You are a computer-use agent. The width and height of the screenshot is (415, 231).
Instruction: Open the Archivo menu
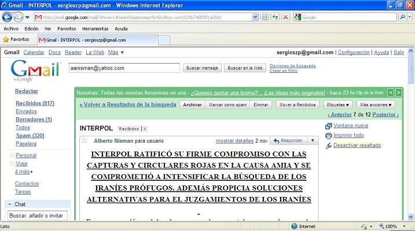[x=11, y=29]
